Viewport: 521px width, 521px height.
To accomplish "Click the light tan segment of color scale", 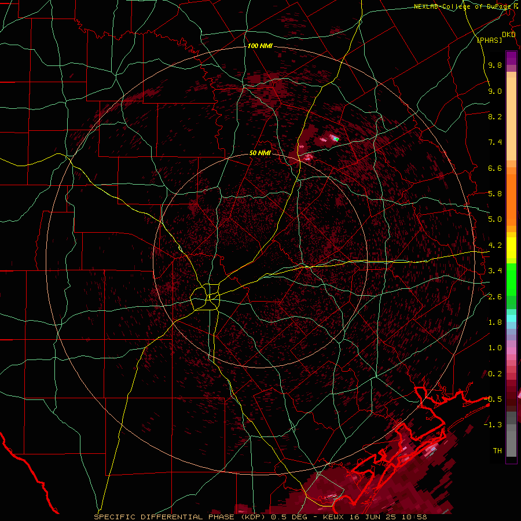I will pyautogui.click(x=511, y=120).
